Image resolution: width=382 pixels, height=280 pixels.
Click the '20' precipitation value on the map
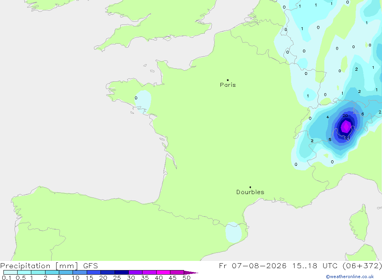[345, 116]
